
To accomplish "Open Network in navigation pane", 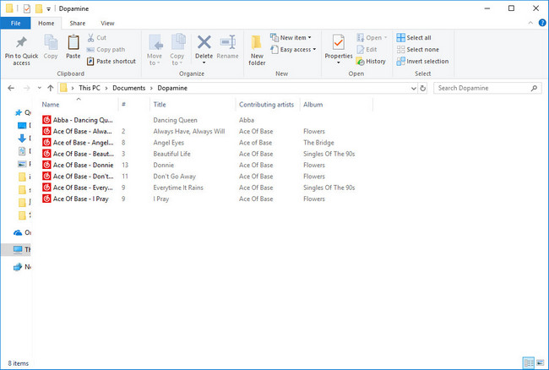I will tap(23, 267).
